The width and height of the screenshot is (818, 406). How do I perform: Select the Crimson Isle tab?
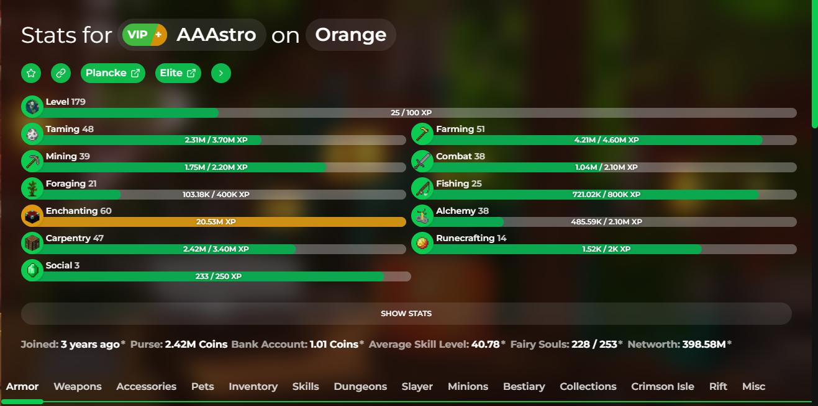pos(663,386)
